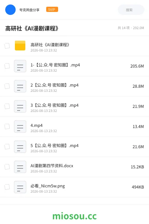Open the 高研社《AI漫剧课程》folder name
149x224 pixels.
tap(50, 45)
